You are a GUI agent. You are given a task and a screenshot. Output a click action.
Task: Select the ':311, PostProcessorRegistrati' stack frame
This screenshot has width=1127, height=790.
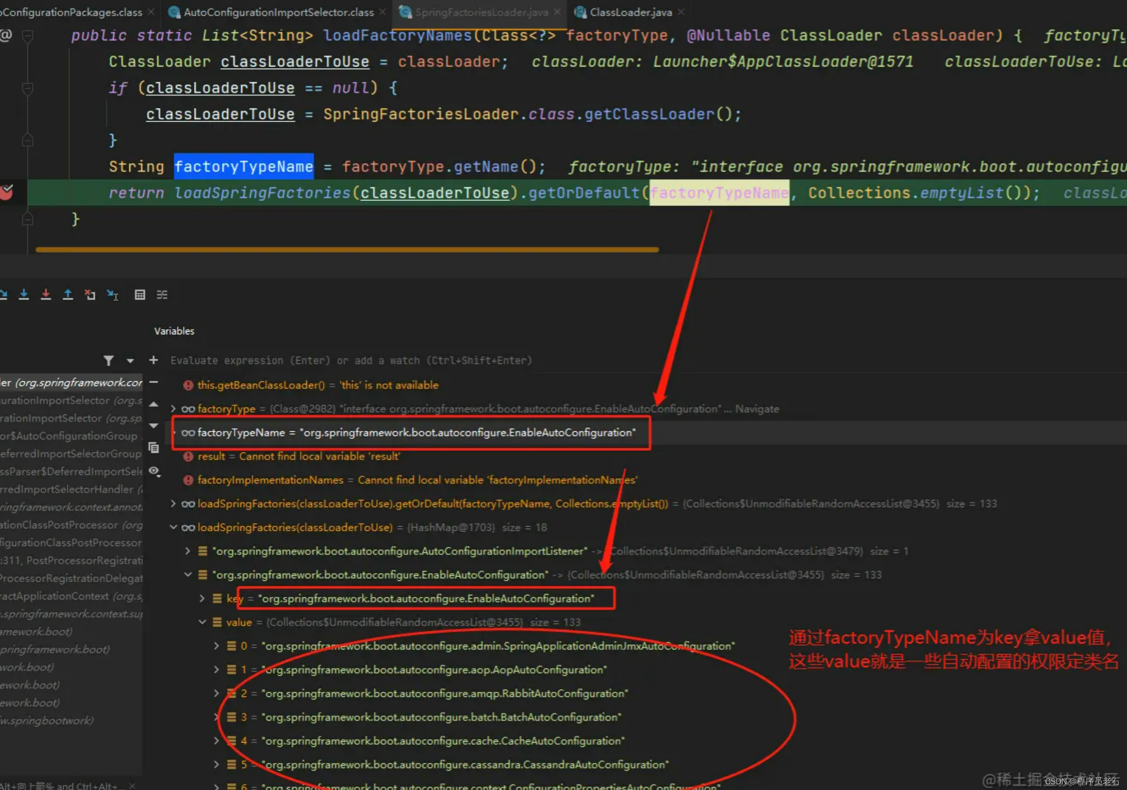(x=72, y=560)
